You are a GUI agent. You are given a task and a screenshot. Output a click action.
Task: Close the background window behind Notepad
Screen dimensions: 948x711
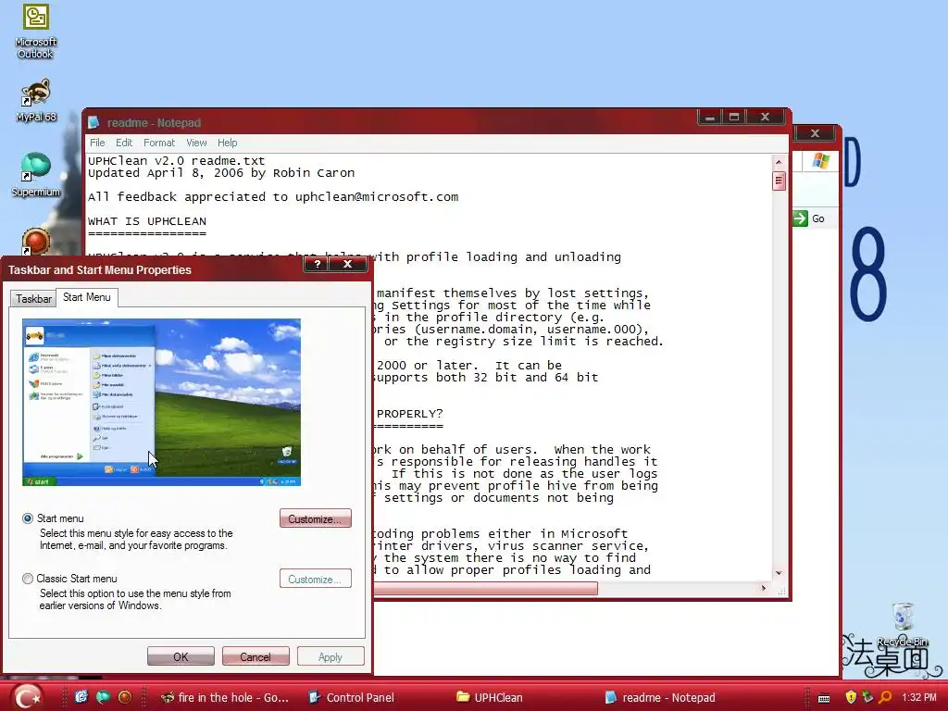click(815, 133)
